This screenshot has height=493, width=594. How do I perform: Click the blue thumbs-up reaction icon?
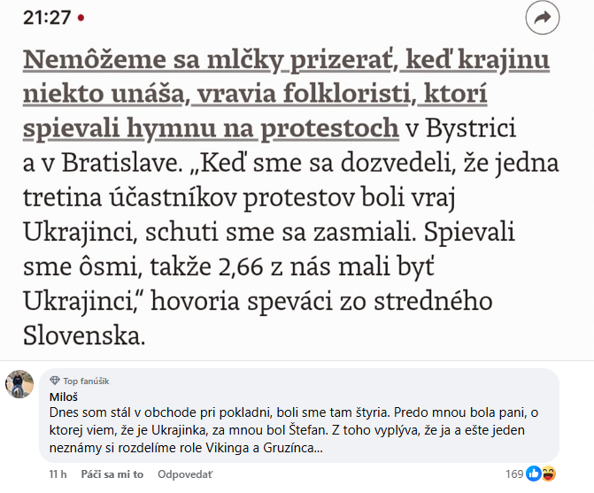(x=534, y=474)
